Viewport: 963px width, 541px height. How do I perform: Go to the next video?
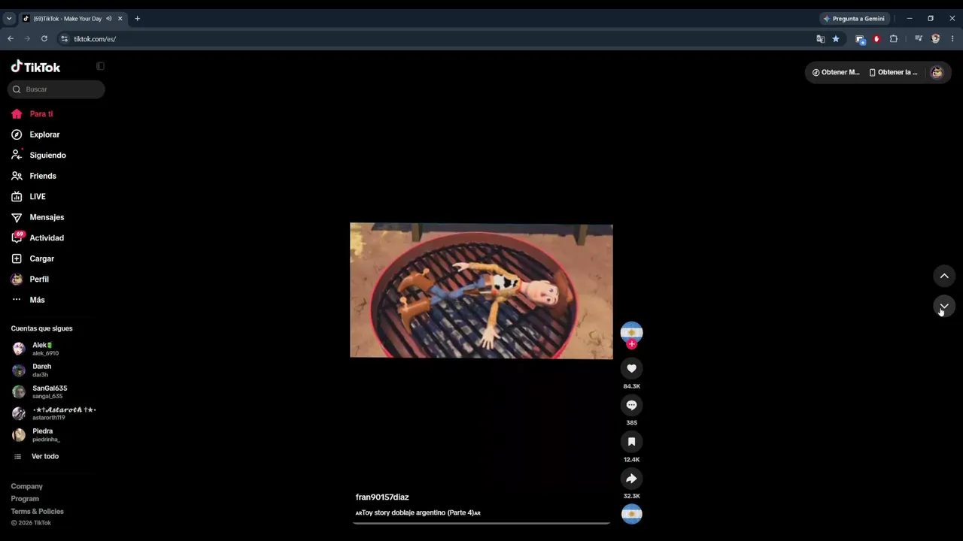[944, 307]
